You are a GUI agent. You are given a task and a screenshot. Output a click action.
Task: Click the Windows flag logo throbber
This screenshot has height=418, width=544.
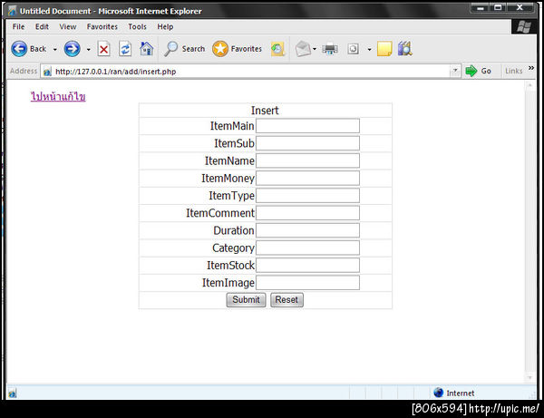[x=524, y=26]
